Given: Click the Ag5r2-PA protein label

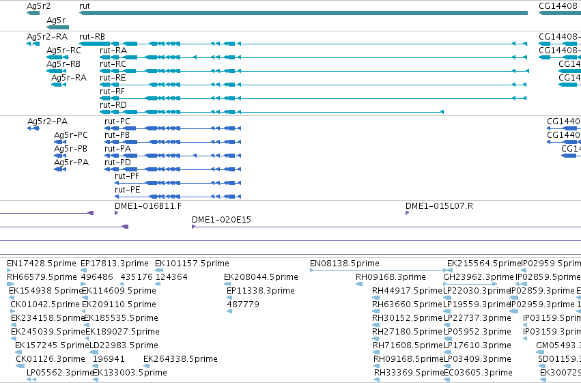Looking at the screenshot, I should [x=47, y=122].
